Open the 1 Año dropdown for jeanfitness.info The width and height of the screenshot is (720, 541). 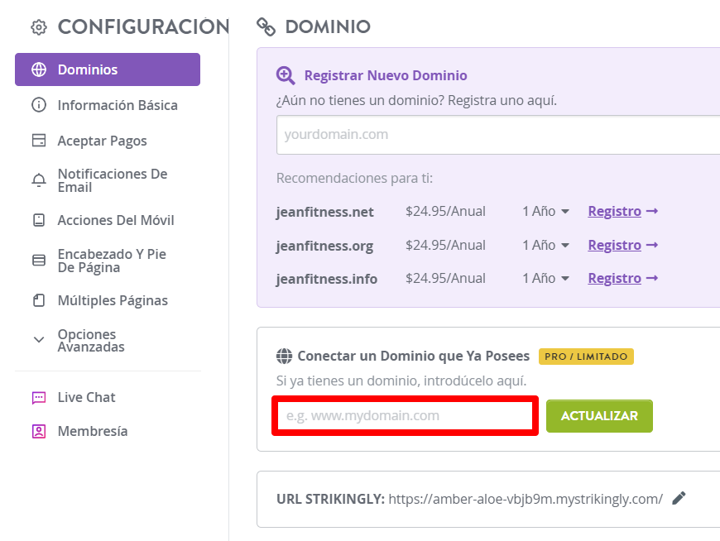(545, 278)
